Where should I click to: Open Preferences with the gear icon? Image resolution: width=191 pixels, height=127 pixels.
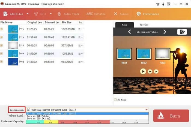(148, 14)
